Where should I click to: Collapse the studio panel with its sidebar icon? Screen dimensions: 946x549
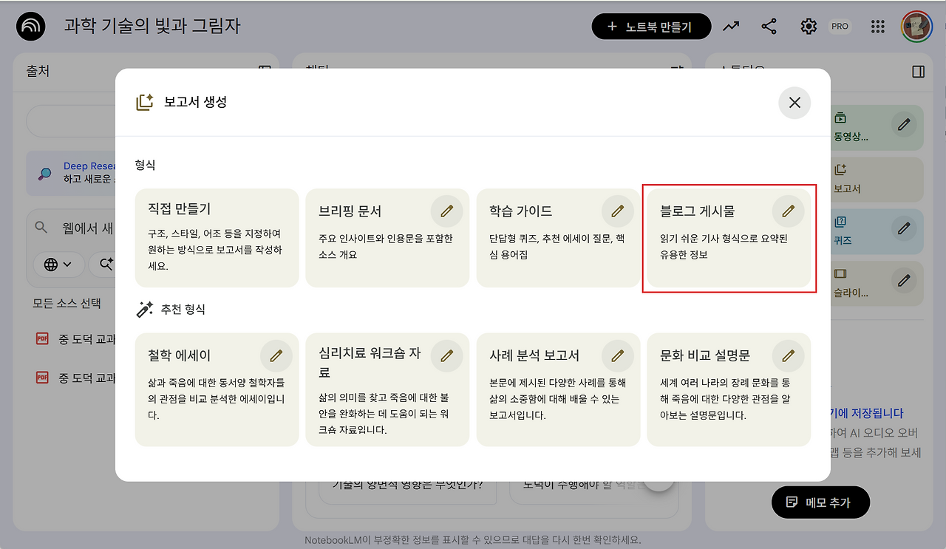click(919, 72)
